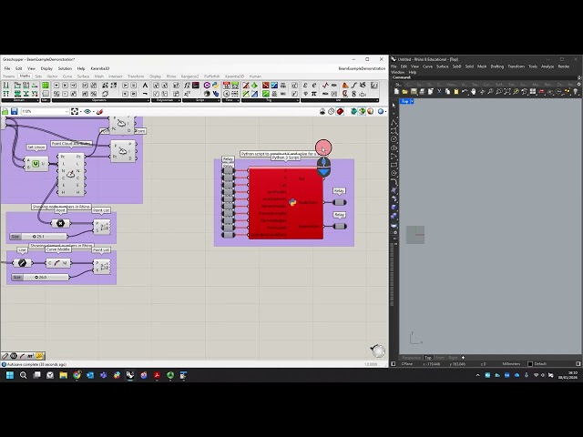Viewport: 583px width, 437px height.
Task: Open the Rhino Curve menu
Action: (x=427, y=66)
